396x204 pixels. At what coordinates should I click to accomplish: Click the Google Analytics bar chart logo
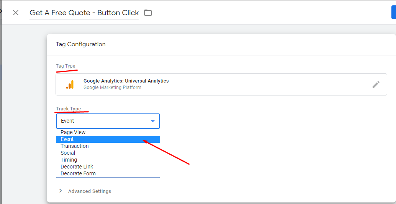click(x=70, y=84)
